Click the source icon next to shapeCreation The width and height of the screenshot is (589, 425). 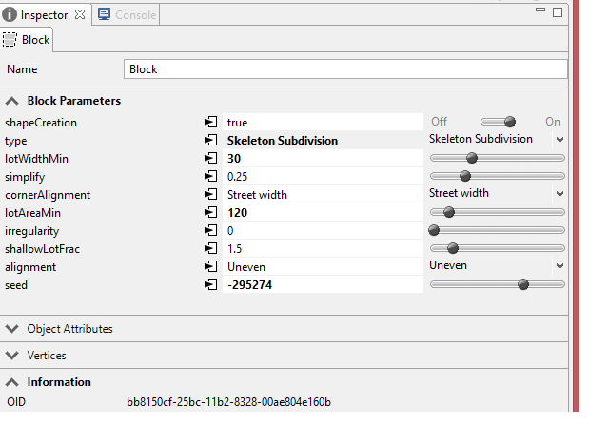(210, 122)
